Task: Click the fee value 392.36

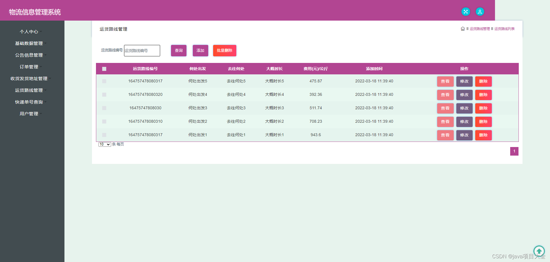Action: 316,94
